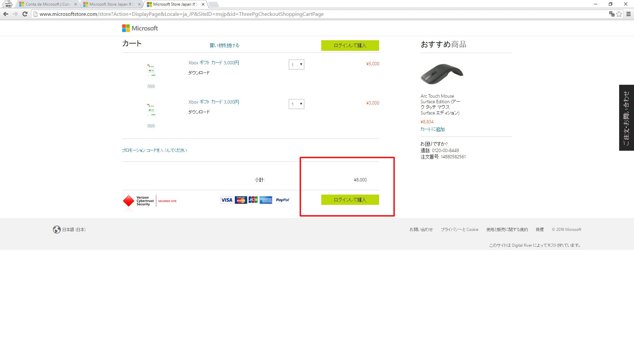Click 使用と販売に関する規約 footer link
This screenshot has width=634, height=343.
(x=507, y=230)
